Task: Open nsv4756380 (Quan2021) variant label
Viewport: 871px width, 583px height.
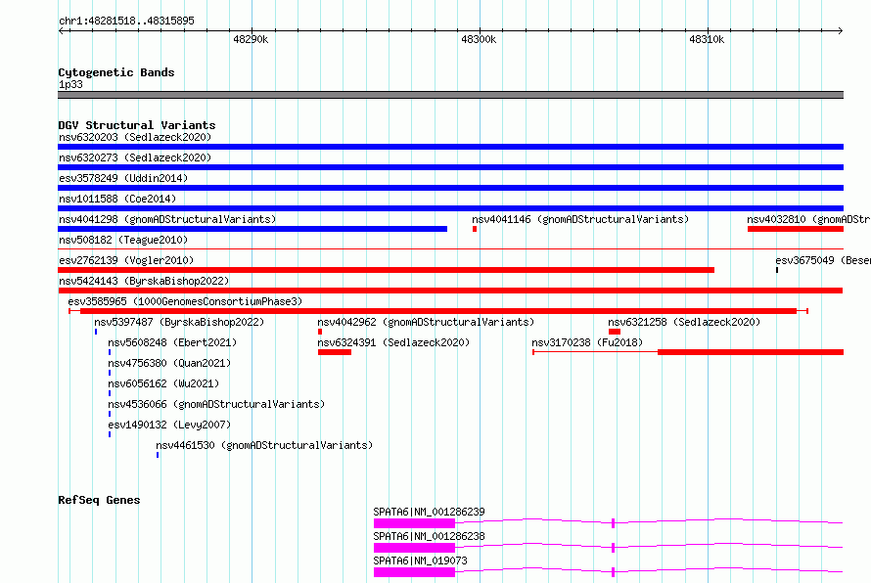Action: (169, 363)
